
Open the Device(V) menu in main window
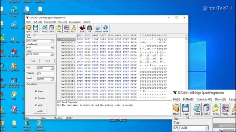tap(63, 22)
